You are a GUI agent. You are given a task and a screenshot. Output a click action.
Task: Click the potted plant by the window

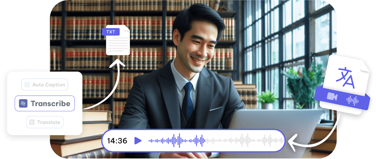tap(267, 97)
